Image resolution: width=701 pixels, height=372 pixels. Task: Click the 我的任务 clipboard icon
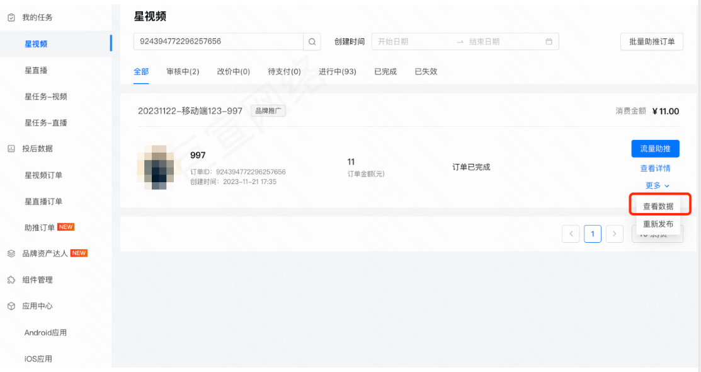11,18
